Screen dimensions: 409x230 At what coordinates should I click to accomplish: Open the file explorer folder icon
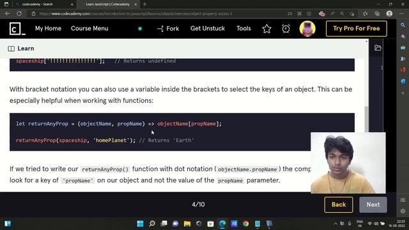click(378, 48)
